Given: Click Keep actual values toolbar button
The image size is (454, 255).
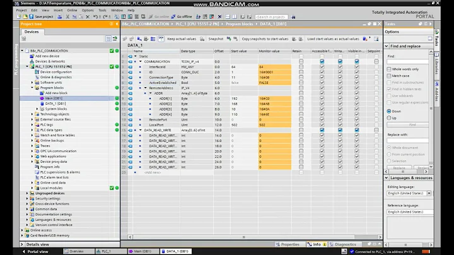Looking at the screenshot, I should point(182,39).
